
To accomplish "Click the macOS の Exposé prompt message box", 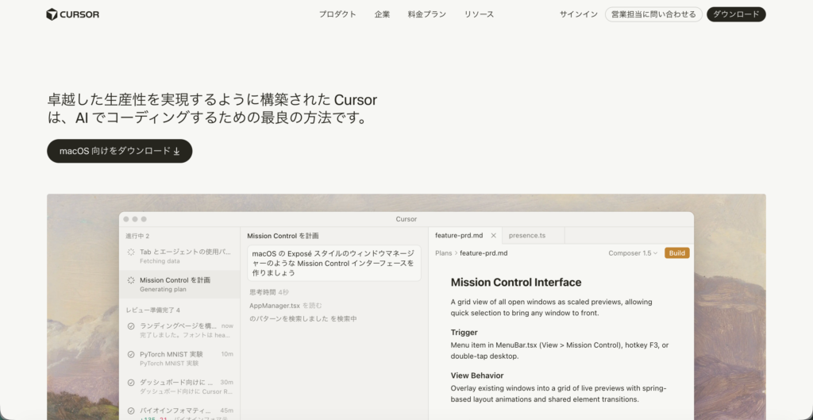I will pos(334,263).
